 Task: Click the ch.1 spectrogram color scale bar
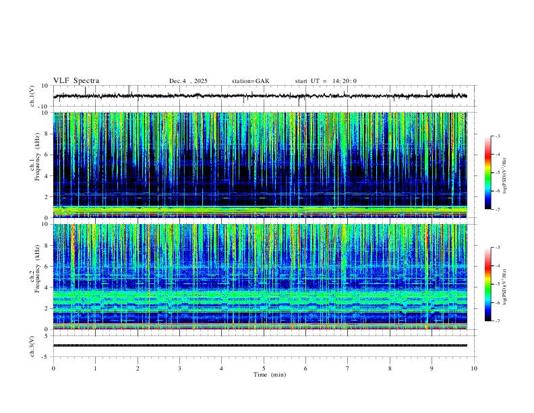pos(487,173)
